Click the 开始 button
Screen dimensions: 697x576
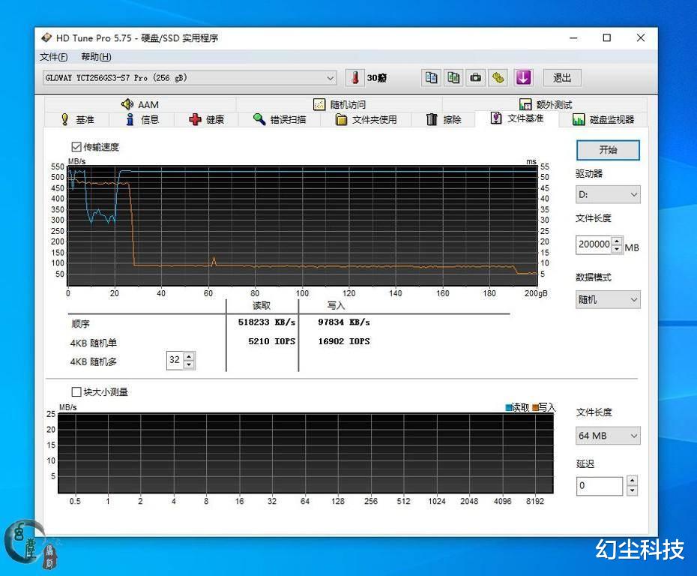point(608,150)
